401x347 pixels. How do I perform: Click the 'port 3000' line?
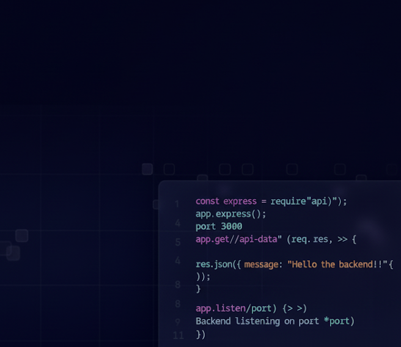(x=219, y=227)
